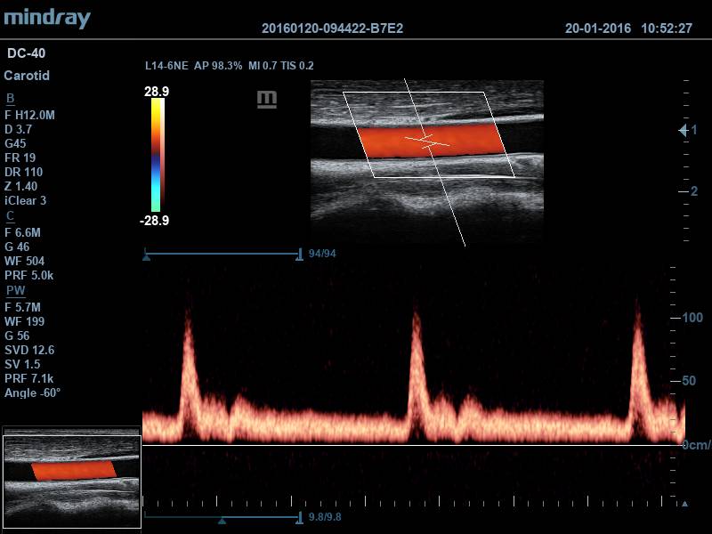
Task: Select the PW mode parameter heading
Action: tap(15, 290)
